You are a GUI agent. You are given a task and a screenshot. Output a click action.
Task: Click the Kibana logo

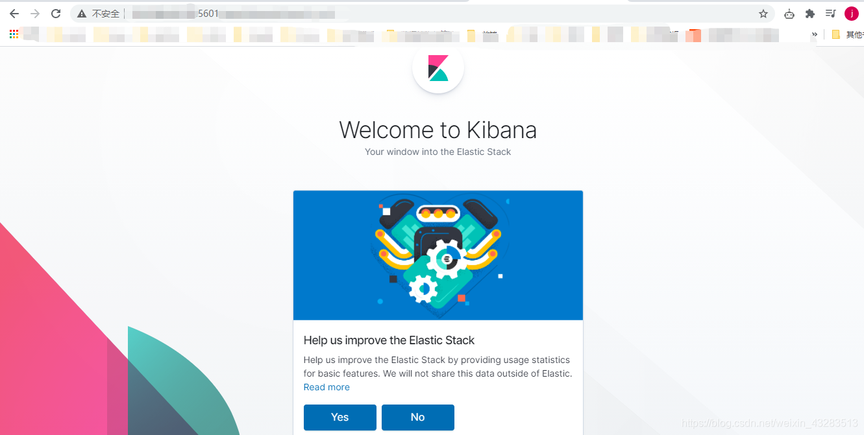[x=438, y=67]
